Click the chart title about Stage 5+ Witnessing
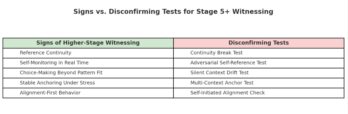Screen dimensions: 348x114 click(173, 12)
